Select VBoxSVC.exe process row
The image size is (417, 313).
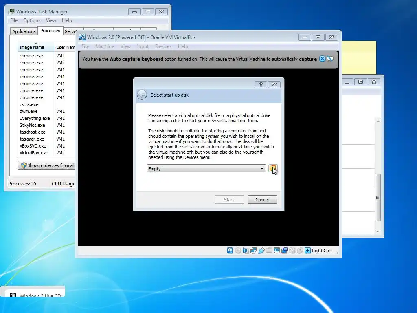pos(46,146)
